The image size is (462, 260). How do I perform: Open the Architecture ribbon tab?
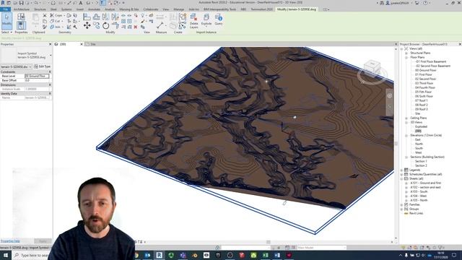pos(22,9)
